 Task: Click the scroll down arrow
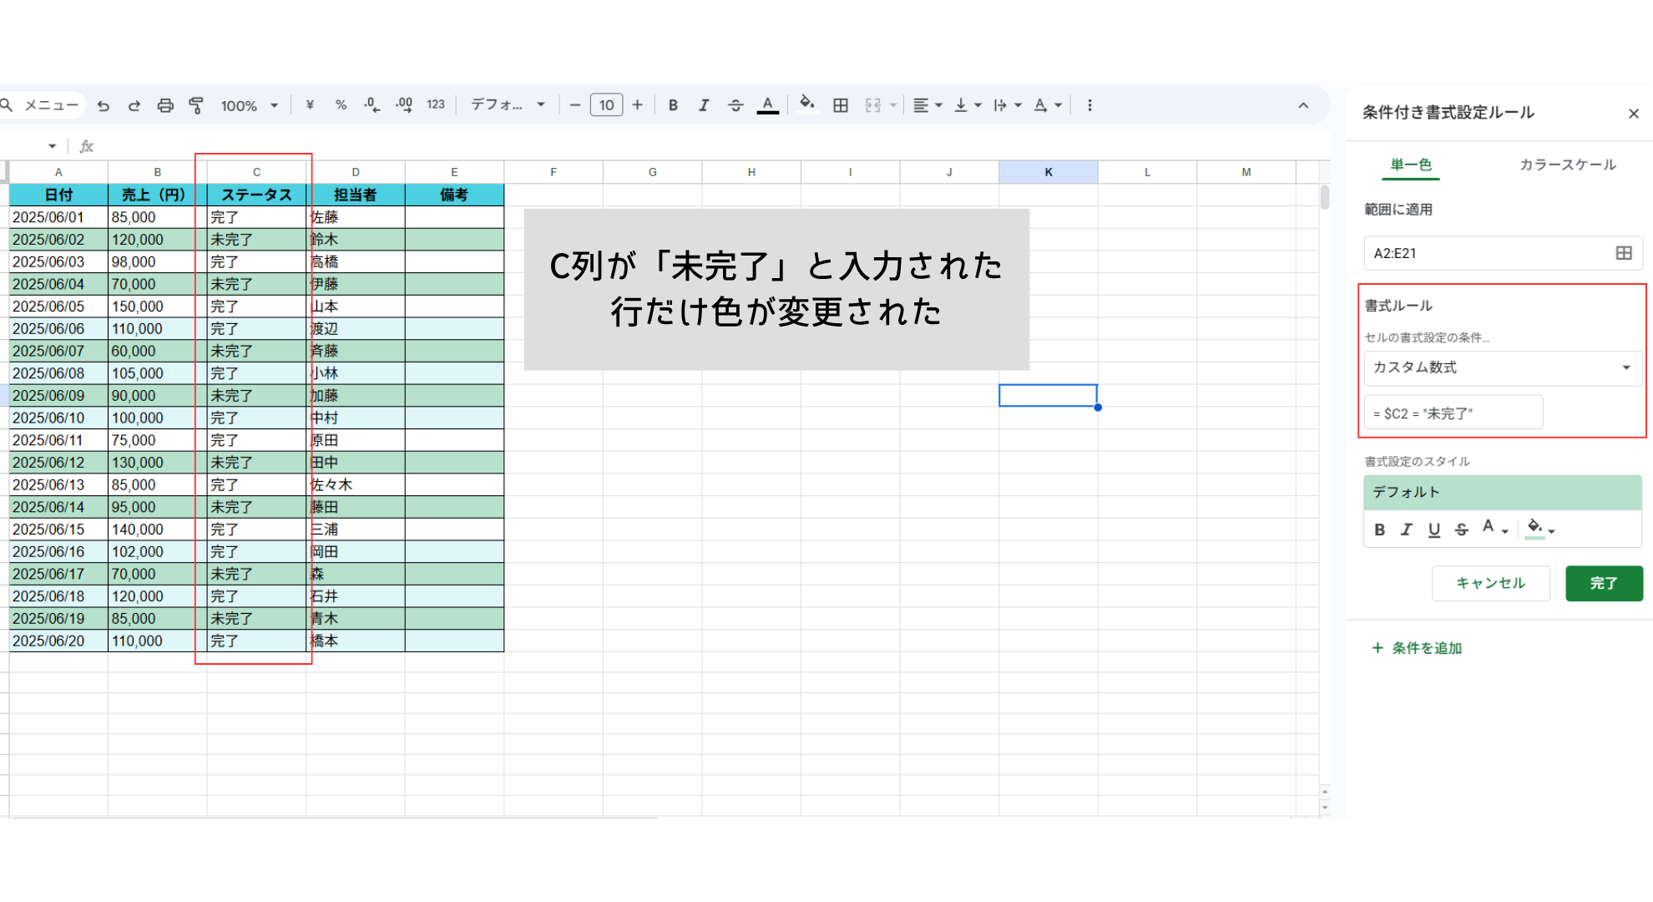pyautogui.click(x=1325, y=808)
